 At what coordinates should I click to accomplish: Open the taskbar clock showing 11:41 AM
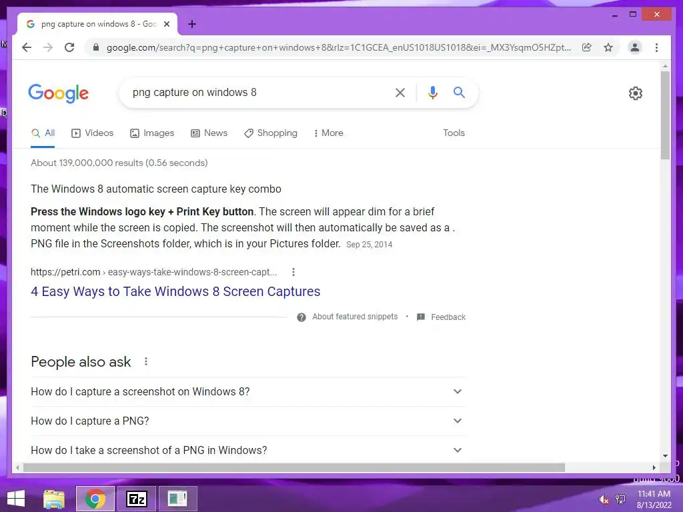click(654, 499)
